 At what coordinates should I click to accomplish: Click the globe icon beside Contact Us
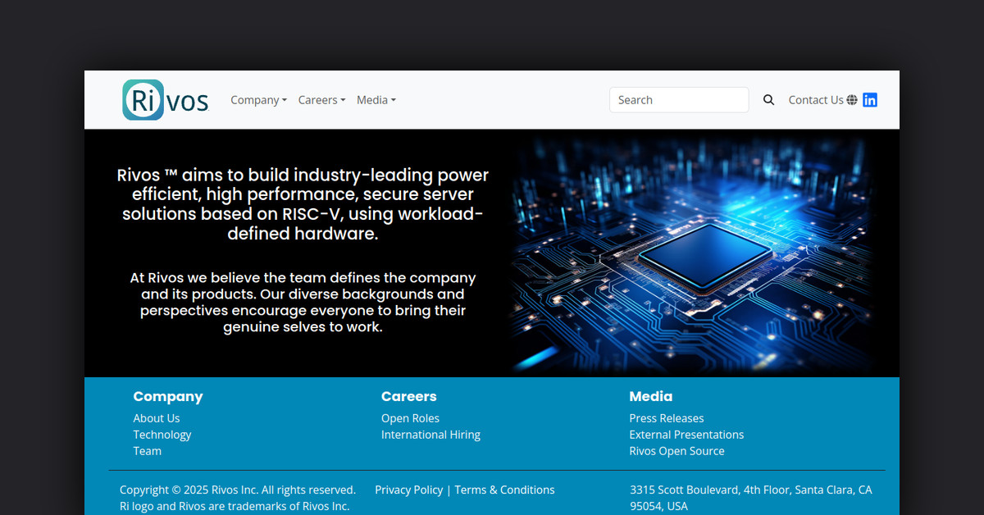pyautogui.click(x=852, y=100)
